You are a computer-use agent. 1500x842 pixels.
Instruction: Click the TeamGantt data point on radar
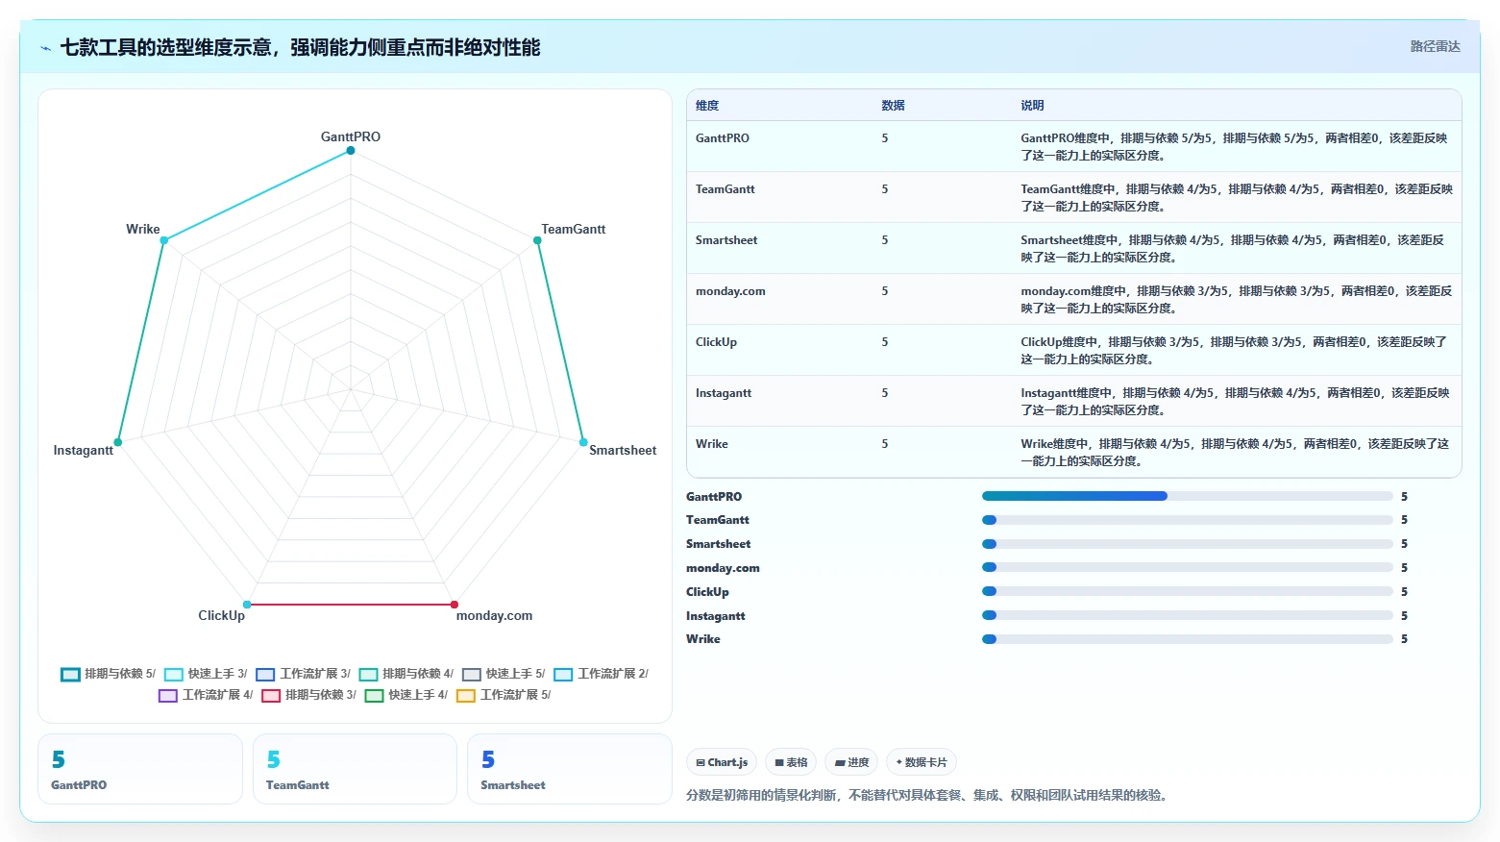[537, 240]
